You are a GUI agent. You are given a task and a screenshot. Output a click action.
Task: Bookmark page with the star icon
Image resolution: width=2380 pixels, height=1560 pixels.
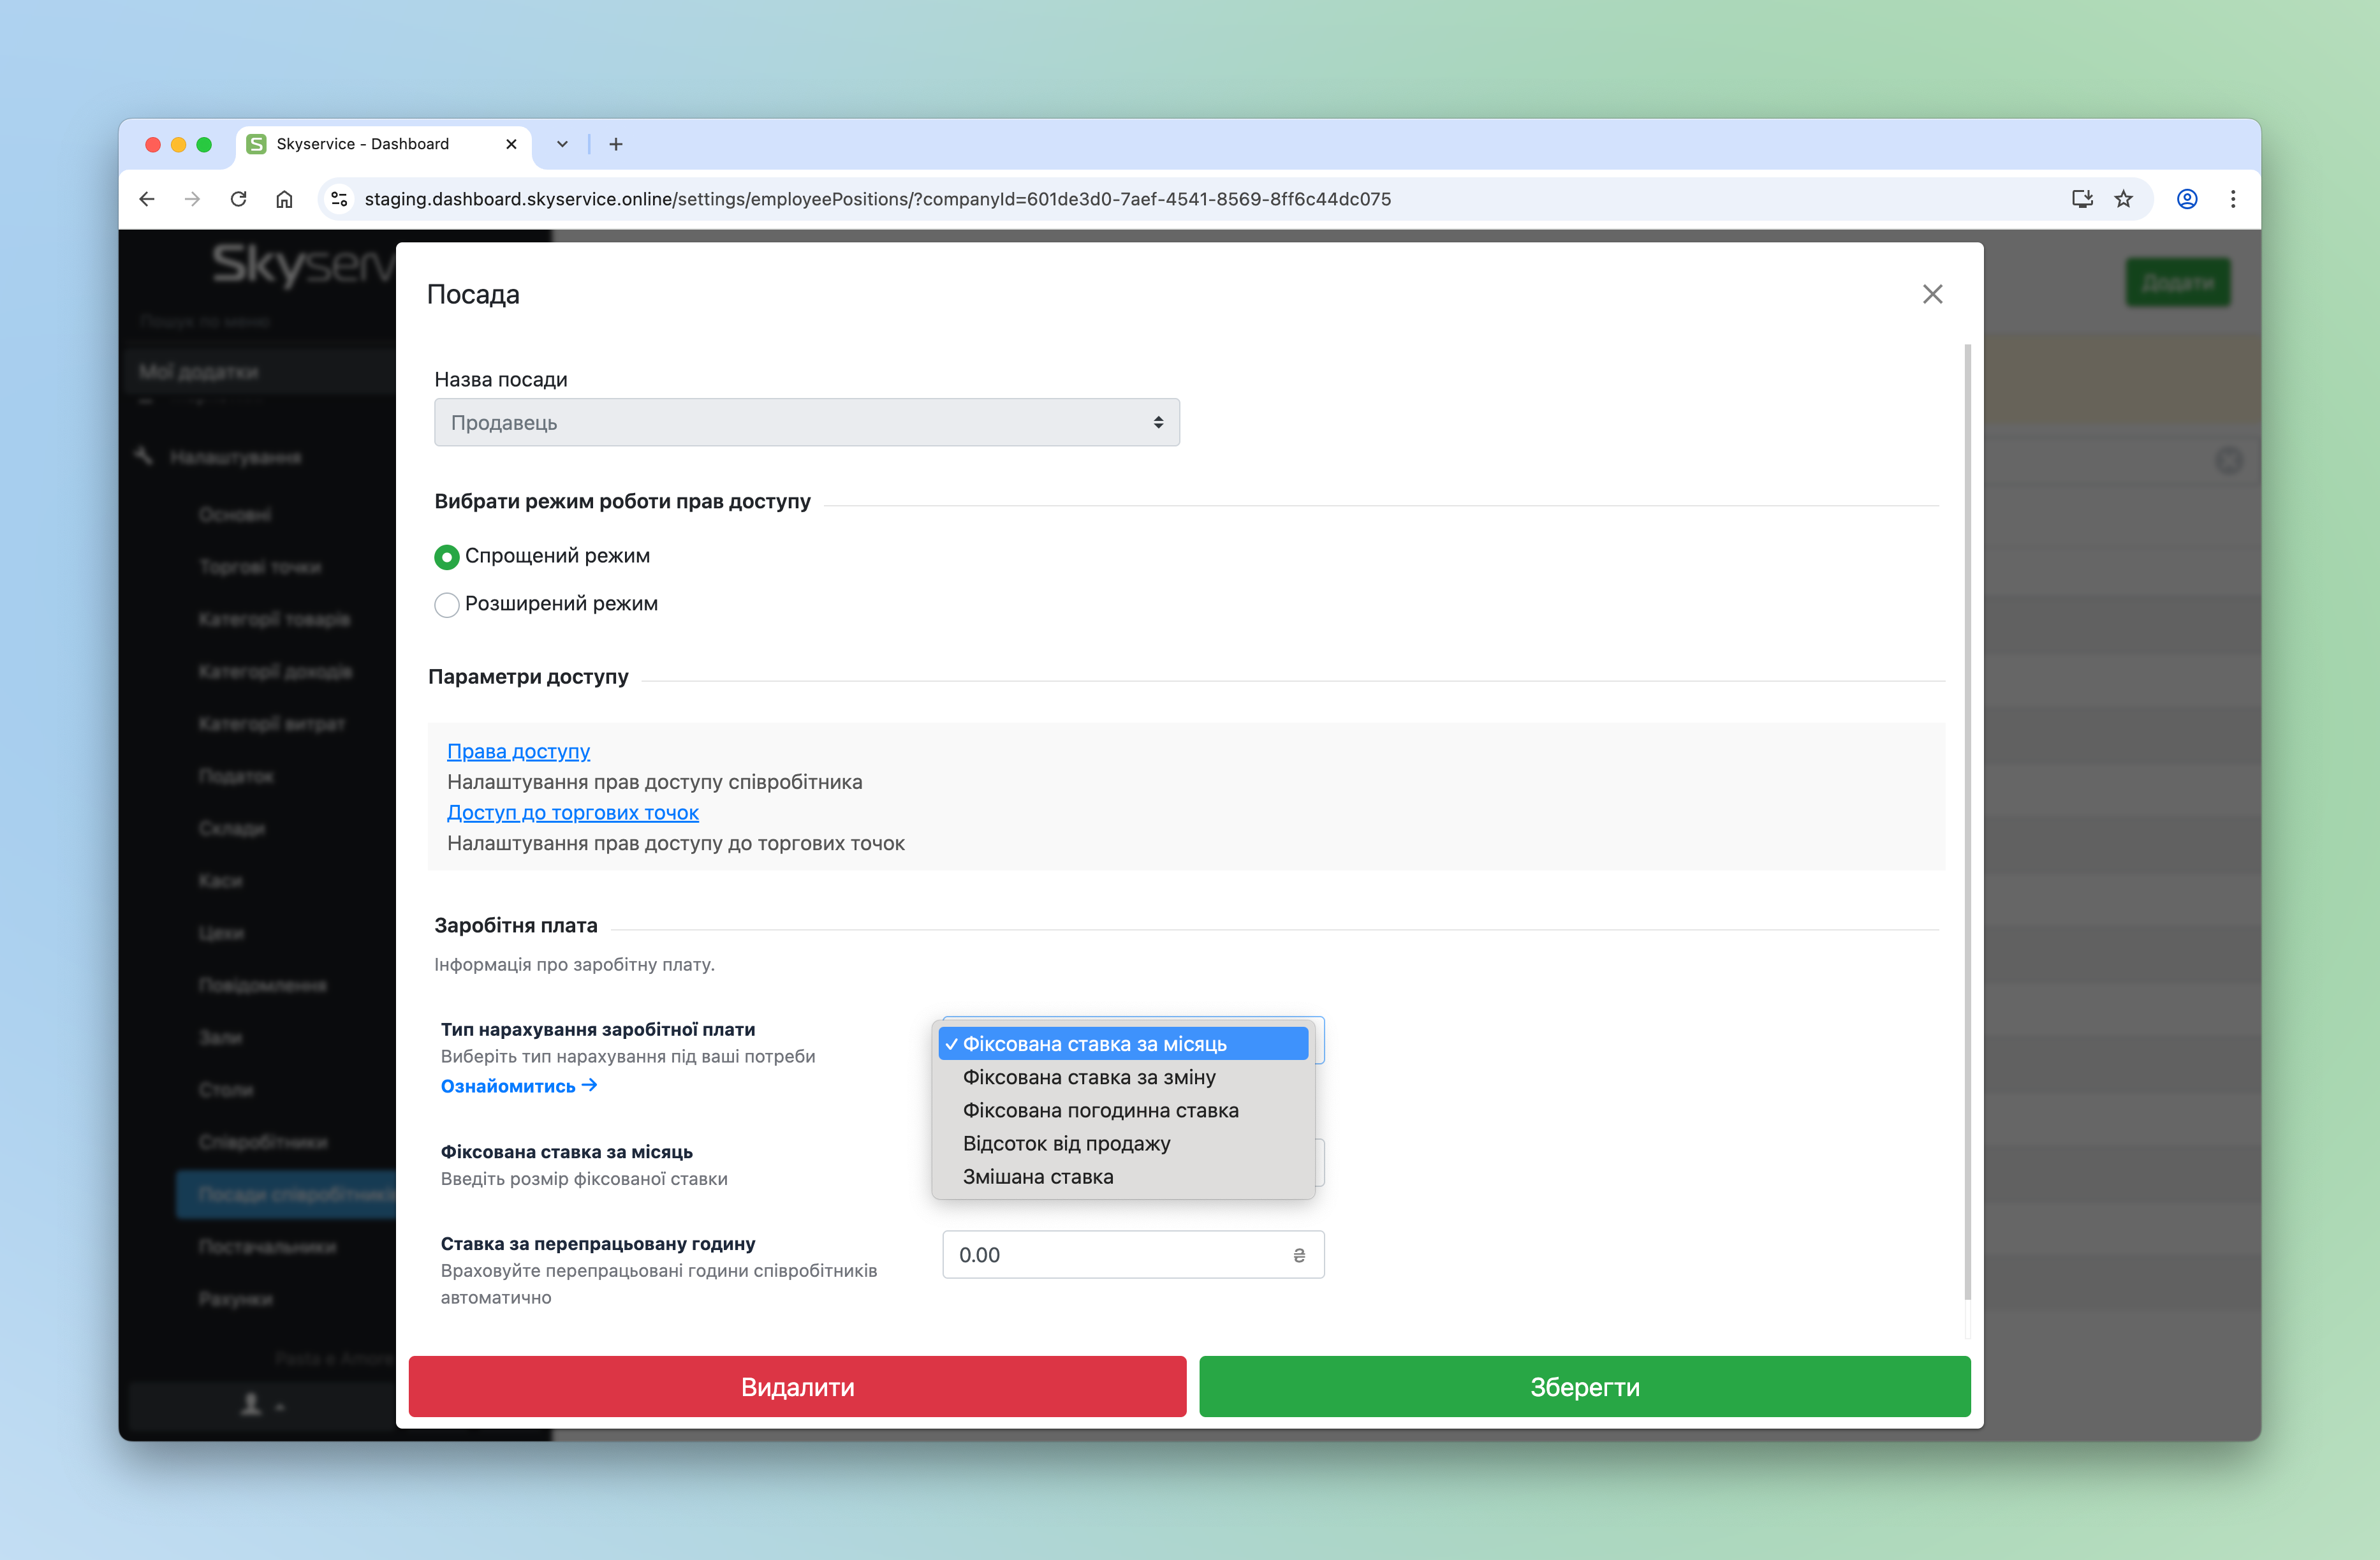(2123, 199)
